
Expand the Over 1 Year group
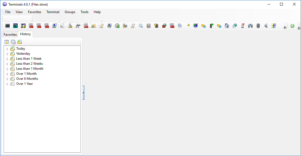coord(7,84)
